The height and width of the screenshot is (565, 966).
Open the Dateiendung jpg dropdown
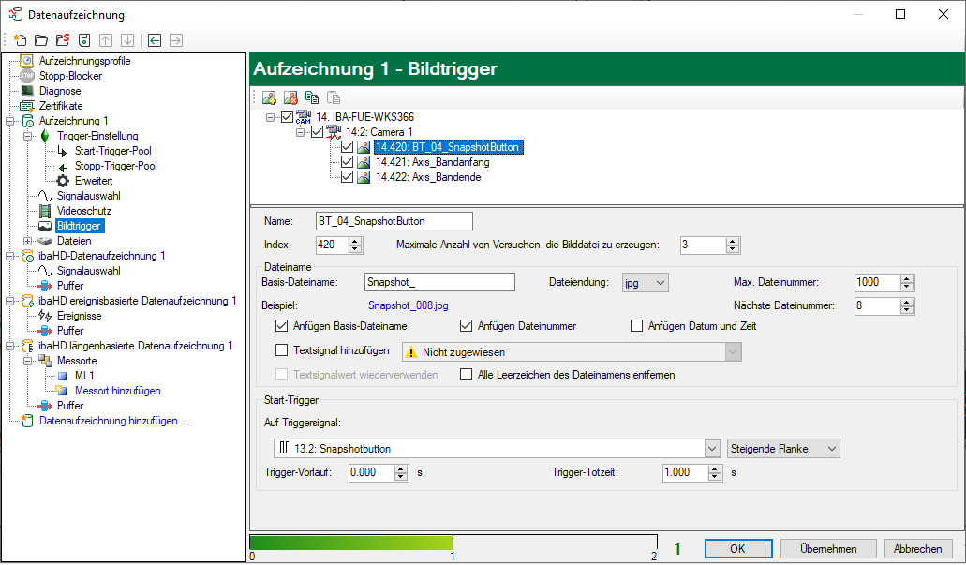click(646, 282)
